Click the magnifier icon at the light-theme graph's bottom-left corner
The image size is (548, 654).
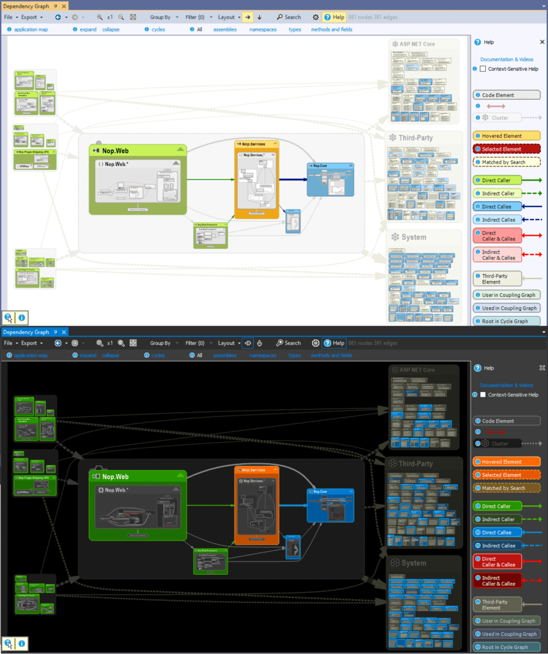click(x=8, y=318)
